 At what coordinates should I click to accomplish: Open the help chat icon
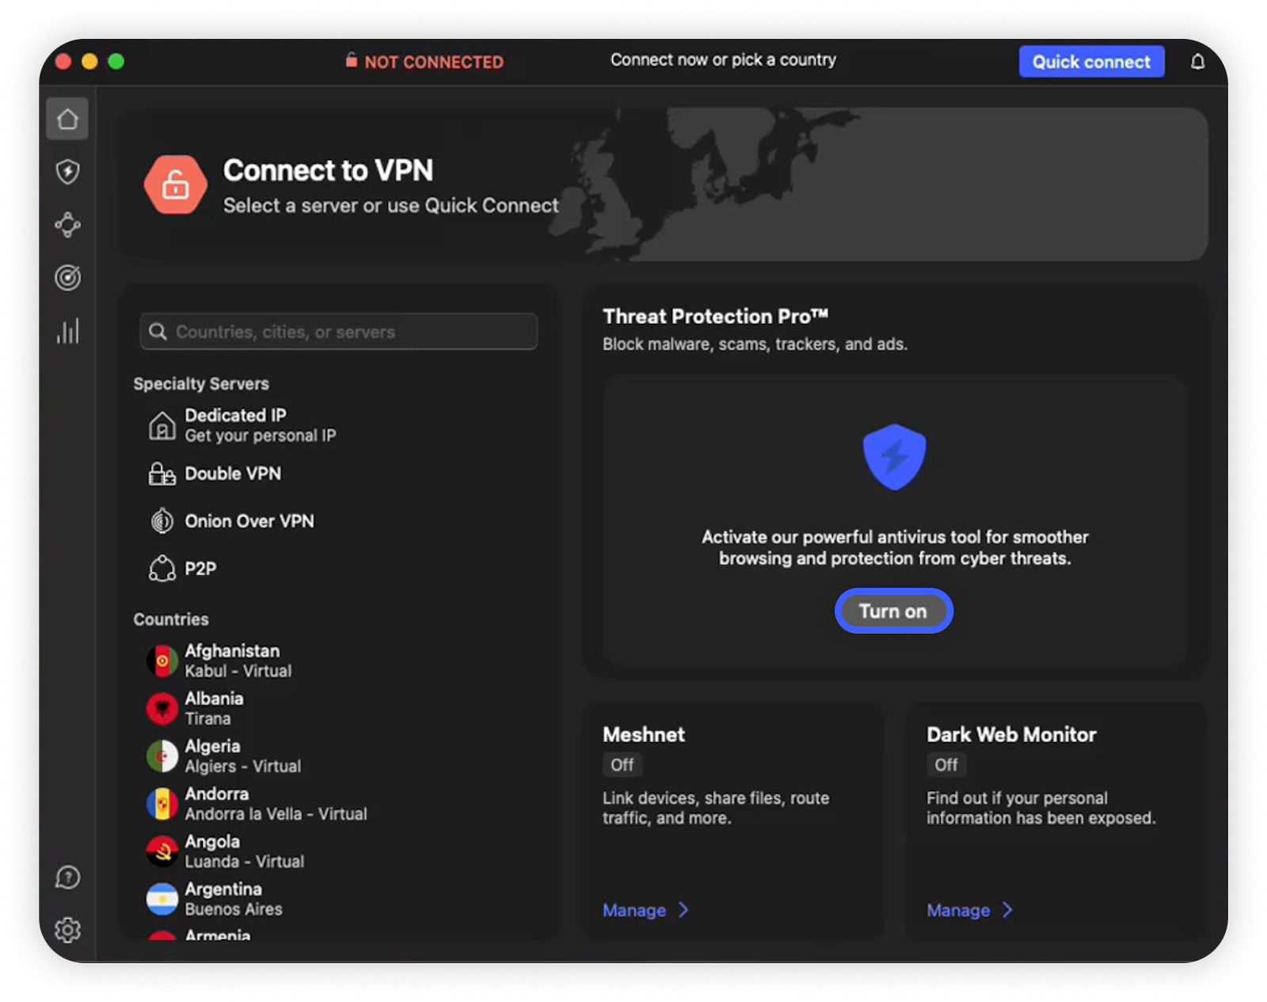pos(67,878)
